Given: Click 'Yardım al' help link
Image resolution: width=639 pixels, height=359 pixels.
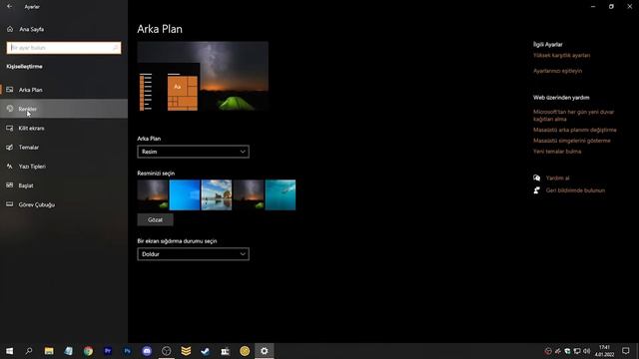Looking at the screenshot, I should 557,178.
